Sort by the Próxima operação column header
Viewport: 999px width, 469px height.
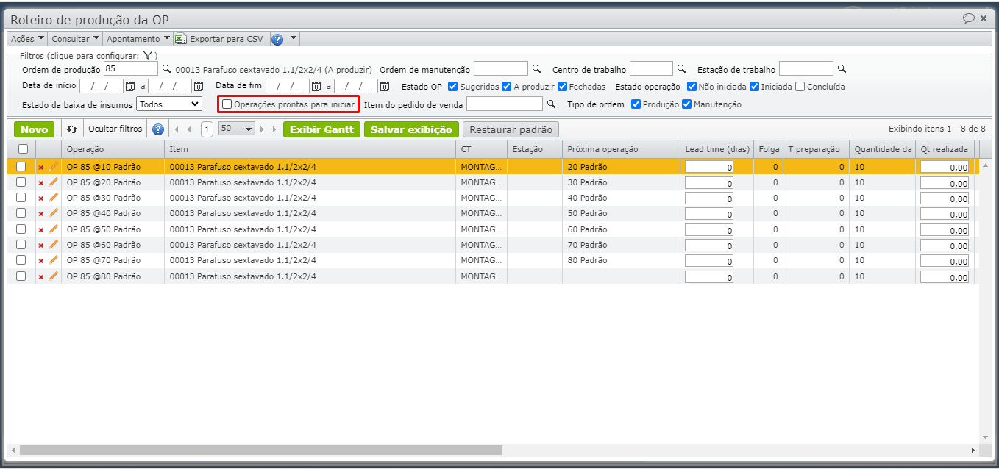pos(619,149)
